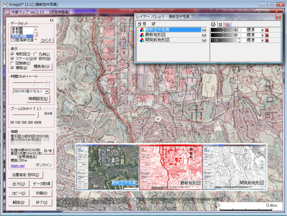Click the 時期設定(E) button

(x=38, y=99)
